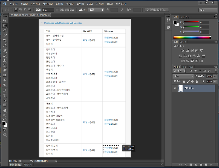Select the Eraser tool
This screenshot has width=219, height=168.
5,70
